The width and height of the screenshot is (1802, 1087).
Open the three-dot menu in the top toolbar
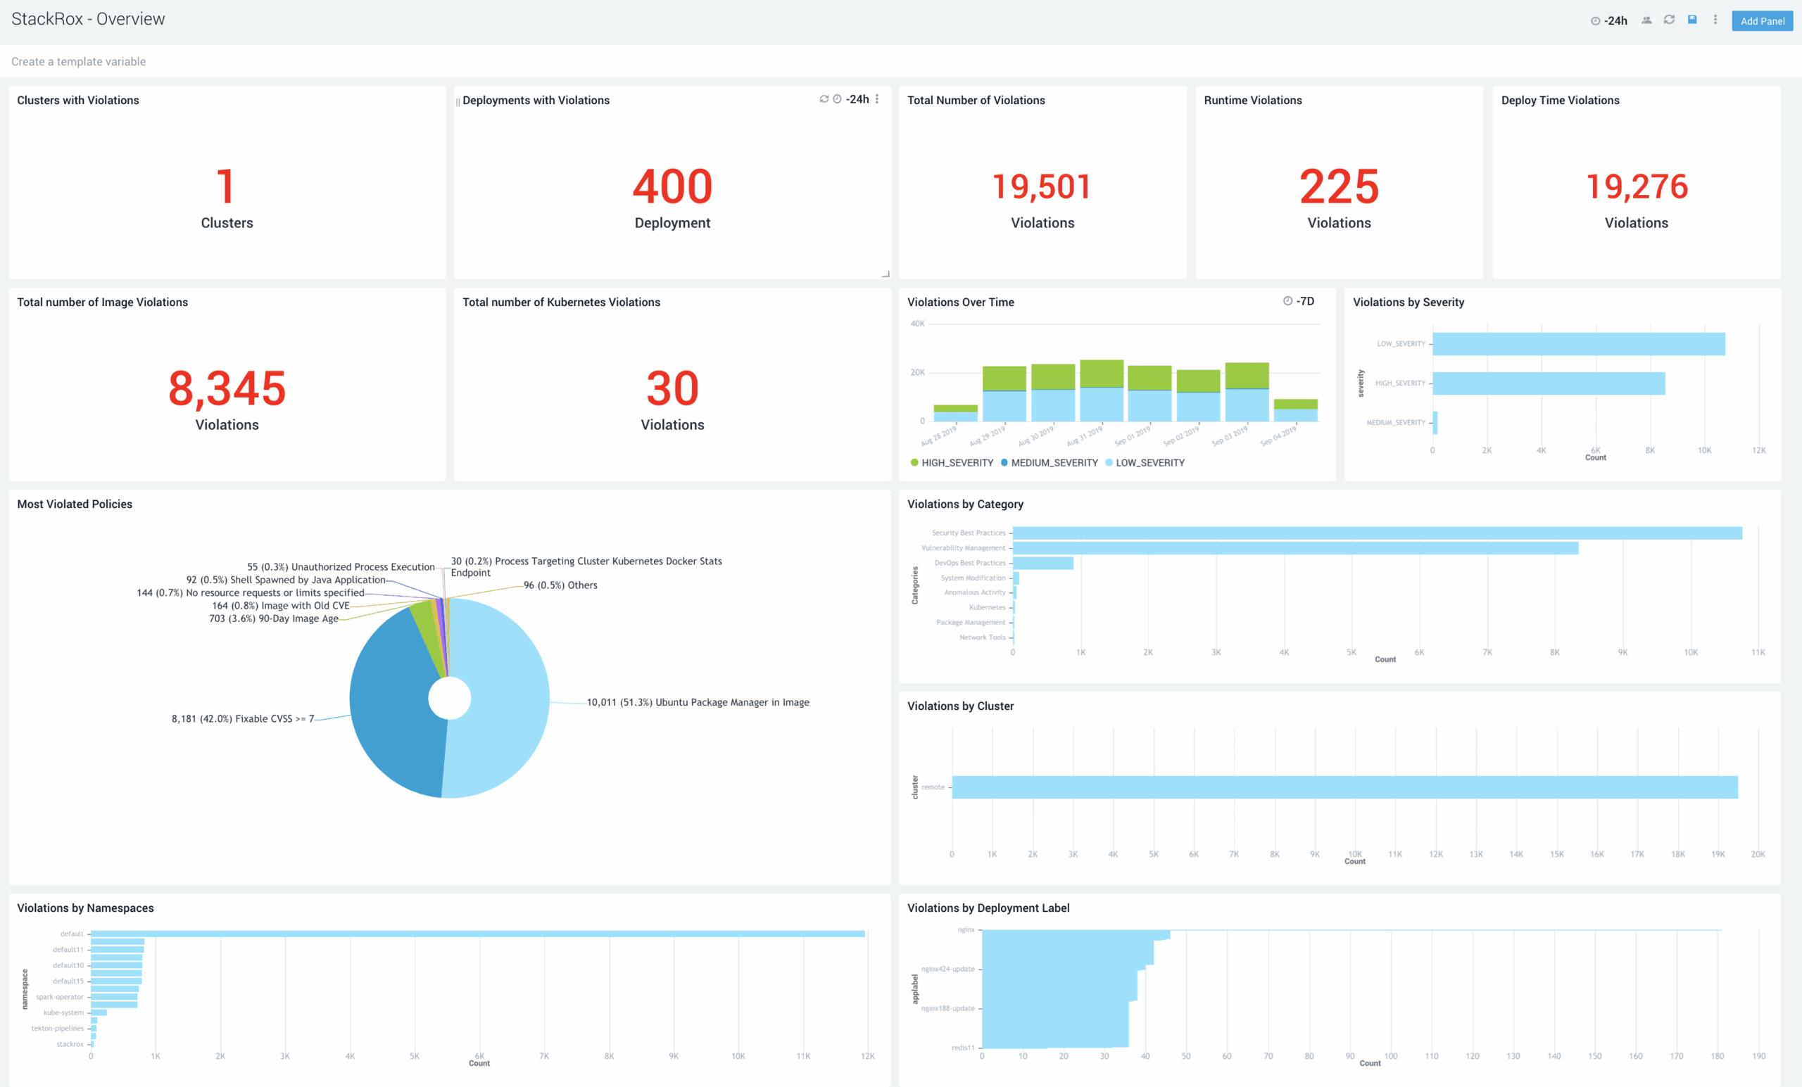(1715, 20)
